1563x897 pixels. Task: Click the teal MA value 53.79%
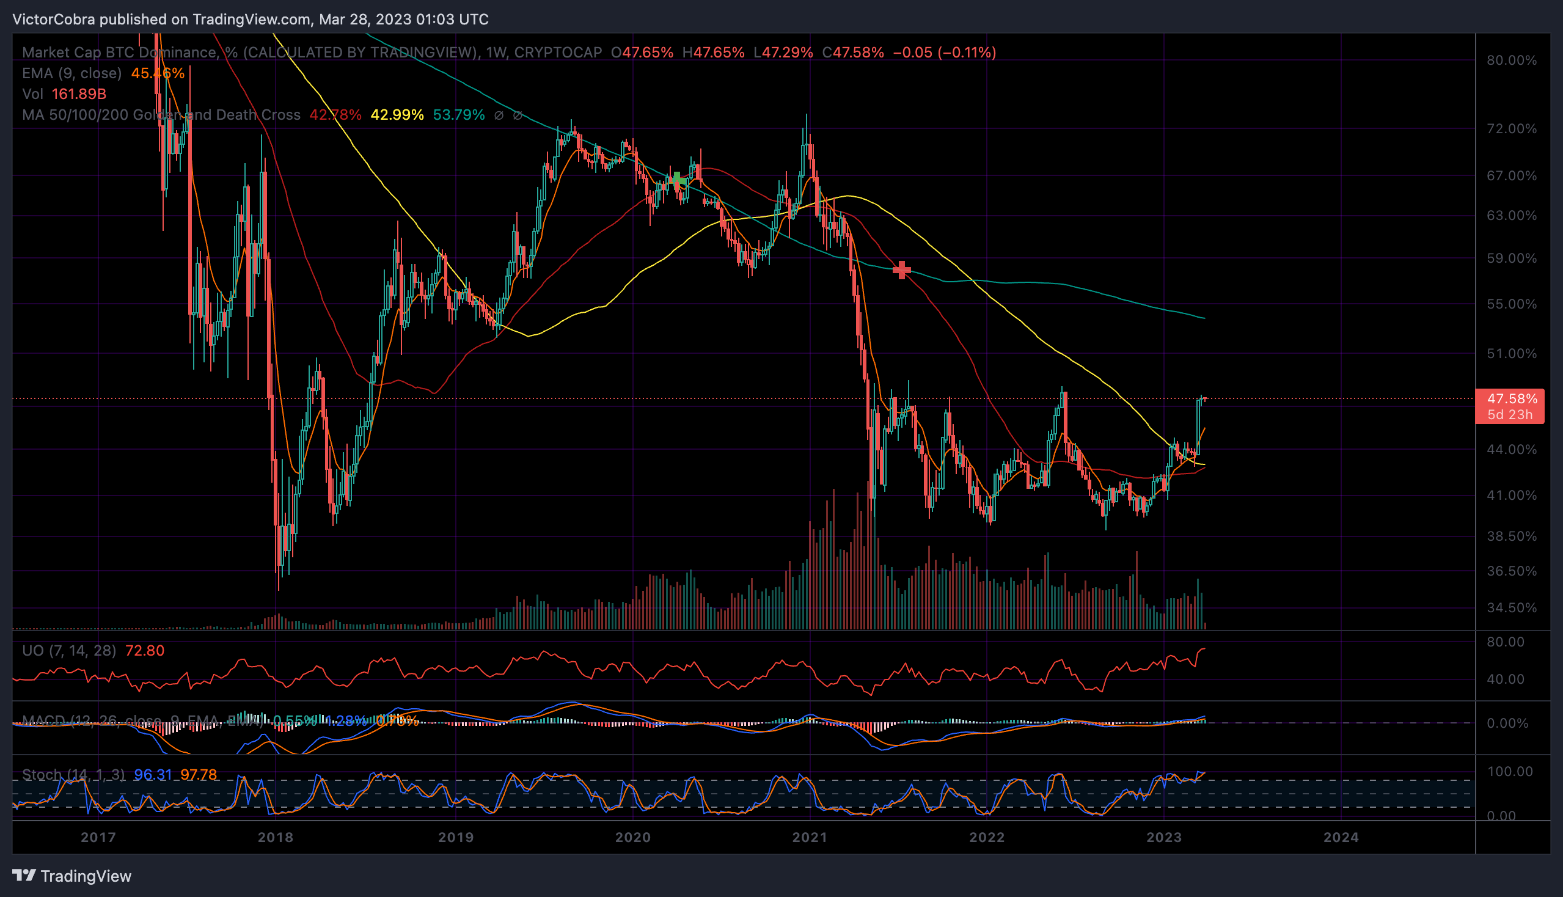[458, 115]
